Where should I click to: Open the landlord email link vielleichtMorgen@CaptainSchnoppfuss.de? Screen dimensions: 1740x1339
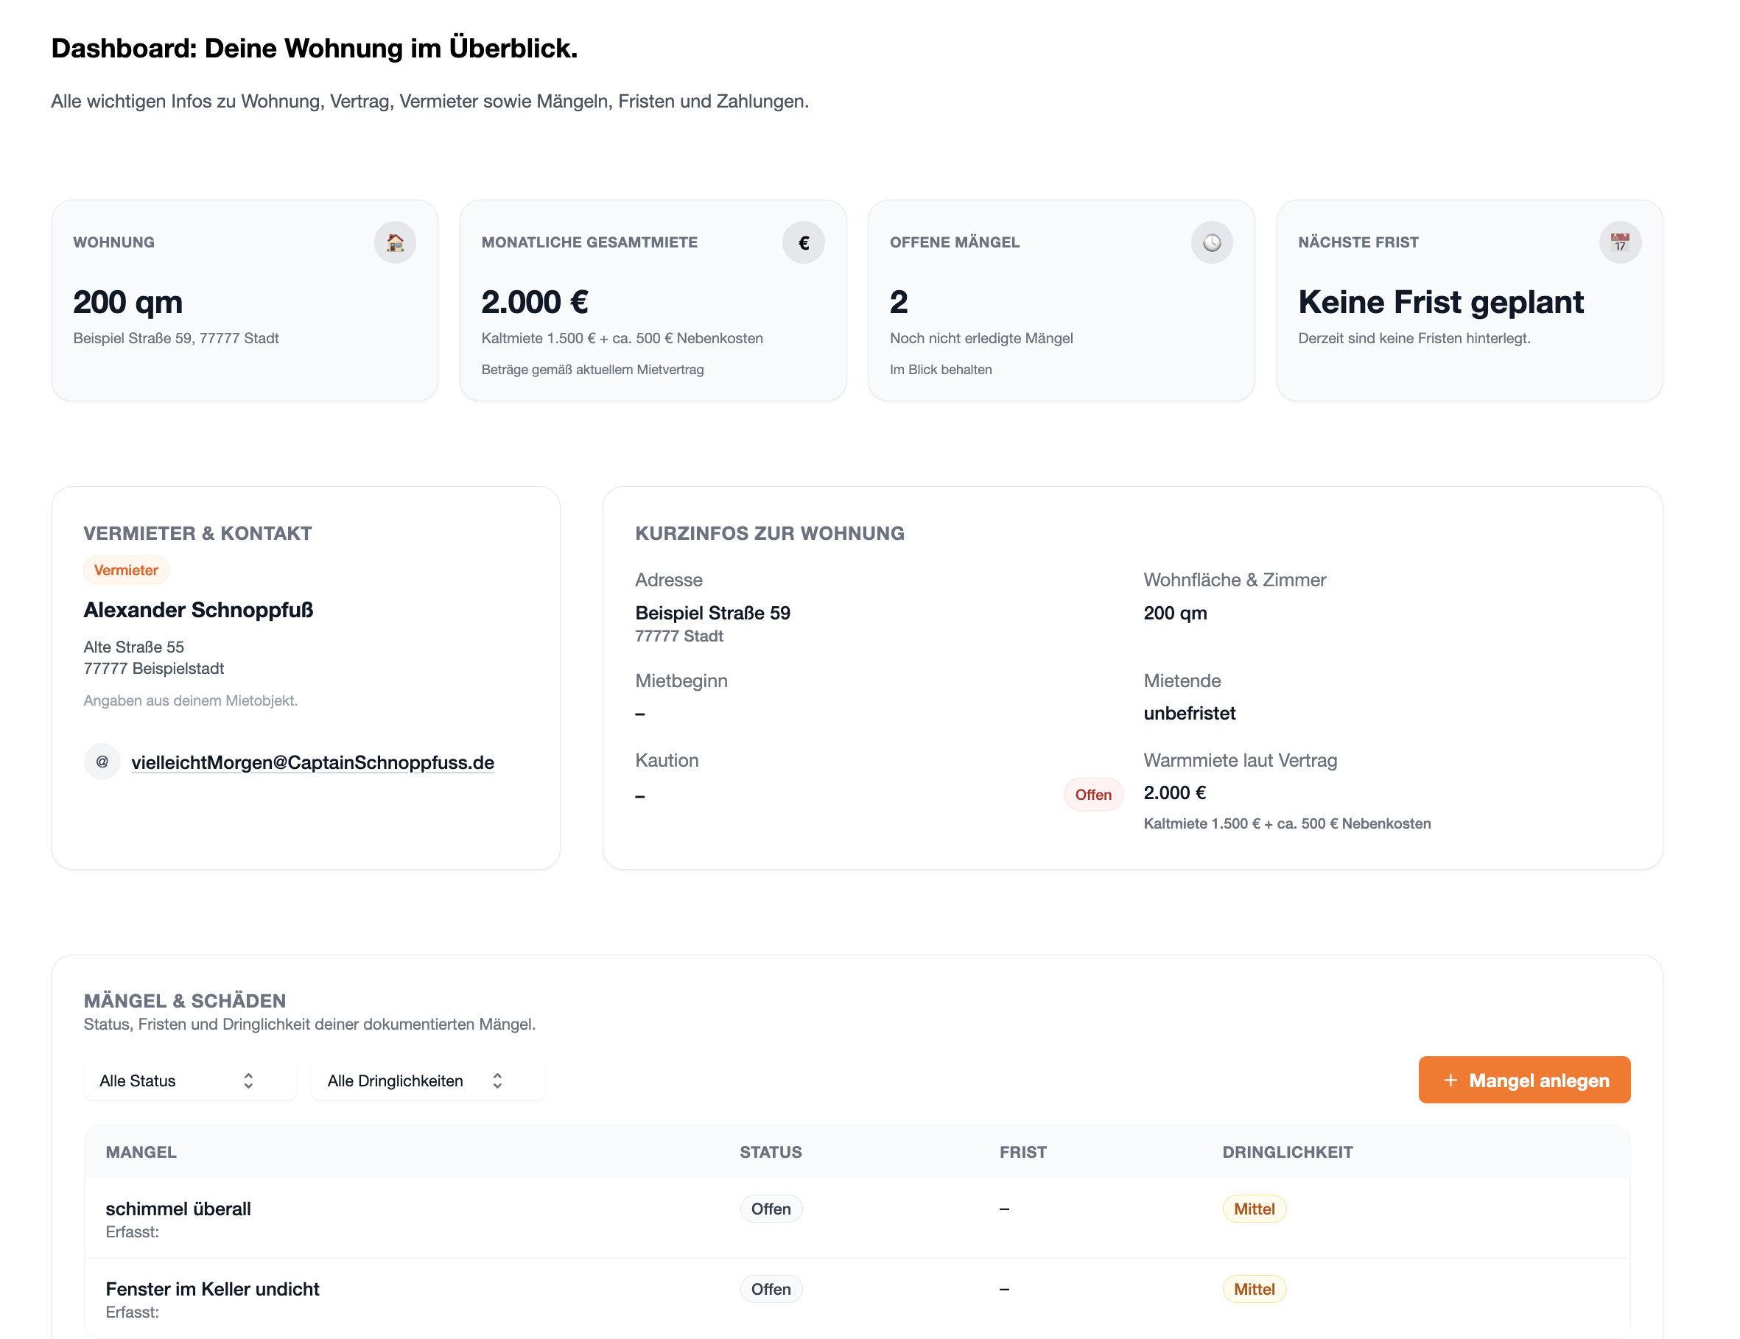coord(312,762)
